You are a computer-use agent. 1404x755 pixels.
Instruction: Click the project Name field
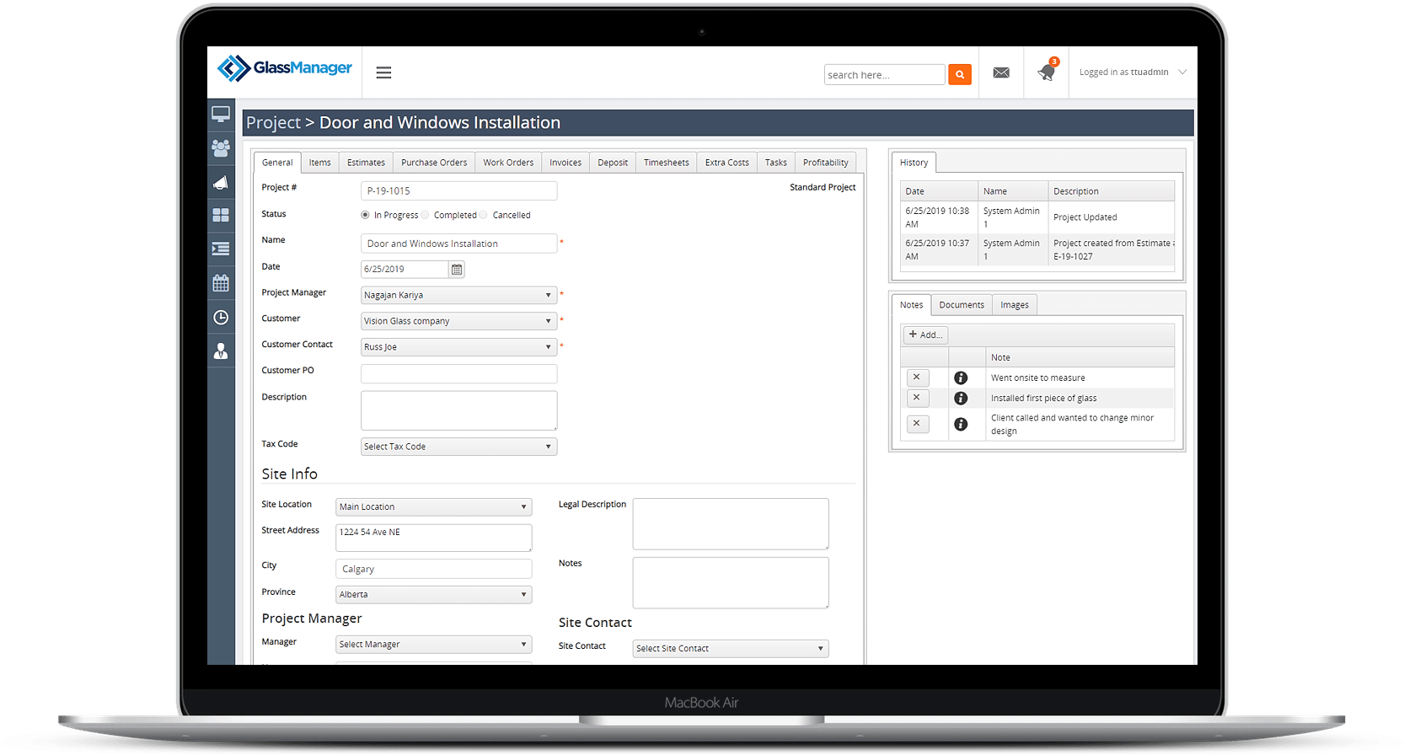458,244
